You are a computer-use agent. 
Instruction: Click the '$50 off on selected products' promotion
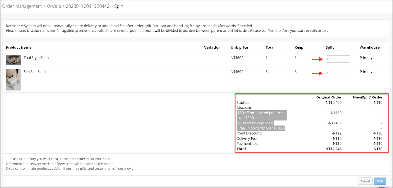click(262, 115)
